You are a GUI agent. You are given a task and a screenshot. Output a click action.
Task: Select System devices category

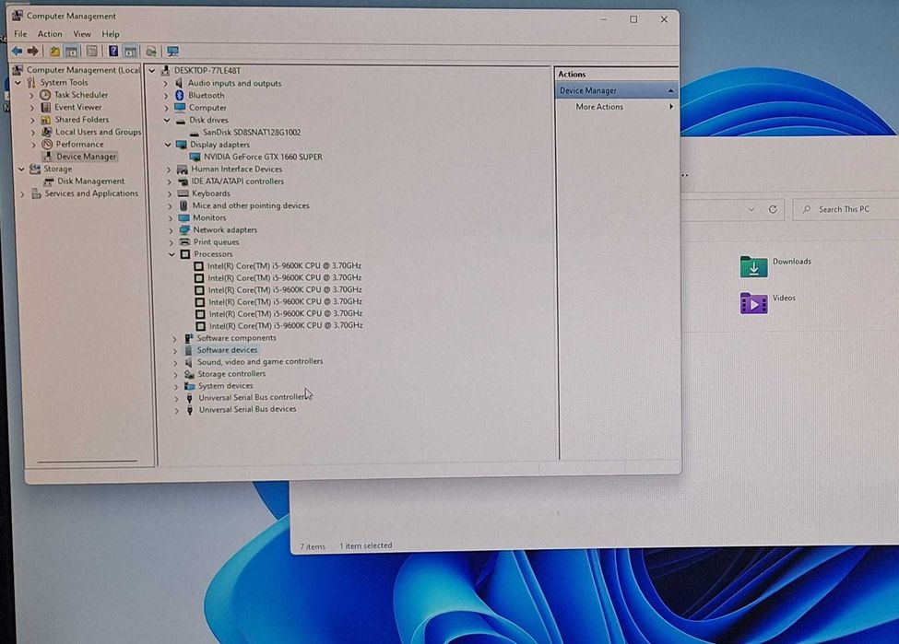pyautogui.click(x=225, y=386)
